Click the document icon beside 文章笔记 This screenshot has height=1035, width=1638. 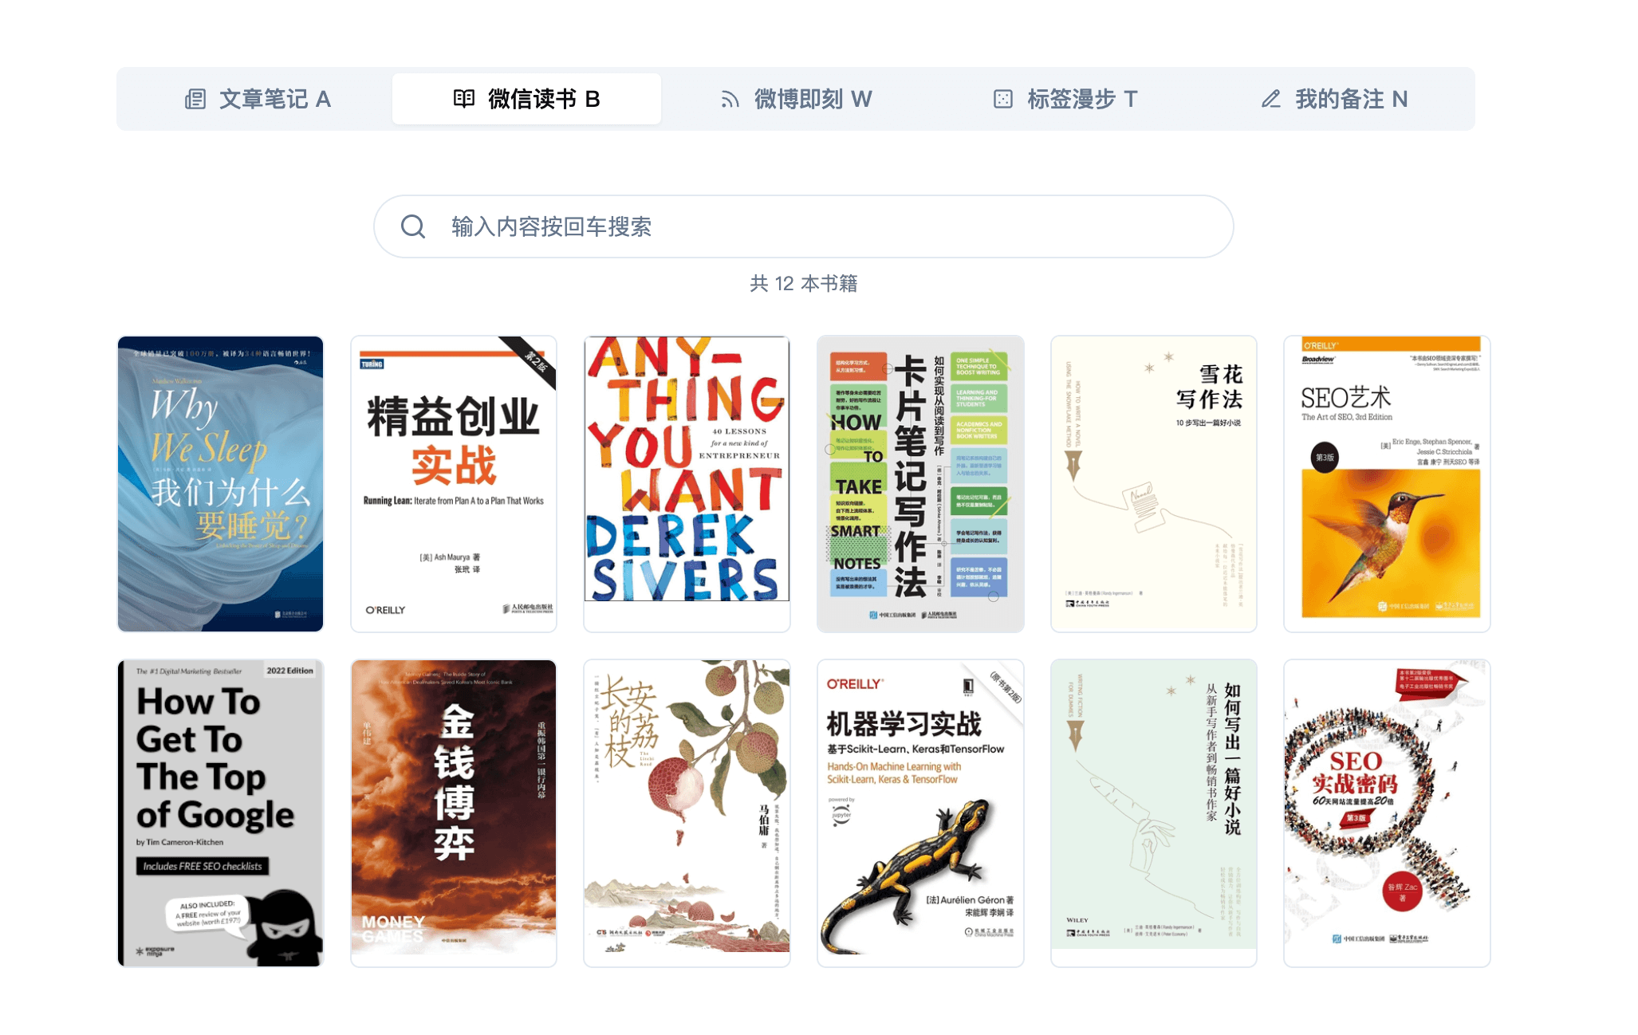pos(195,99)
